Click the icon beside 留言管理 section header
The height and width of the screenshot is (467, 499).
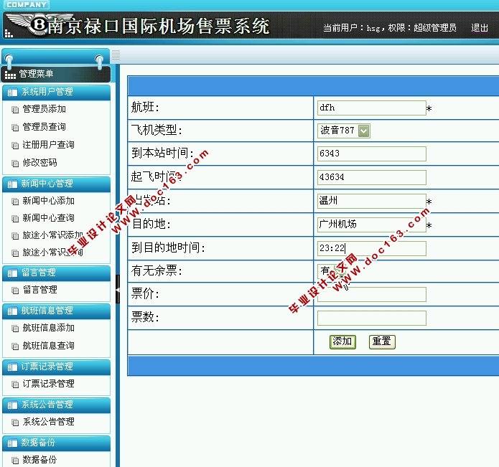click(x=12, y=273)
